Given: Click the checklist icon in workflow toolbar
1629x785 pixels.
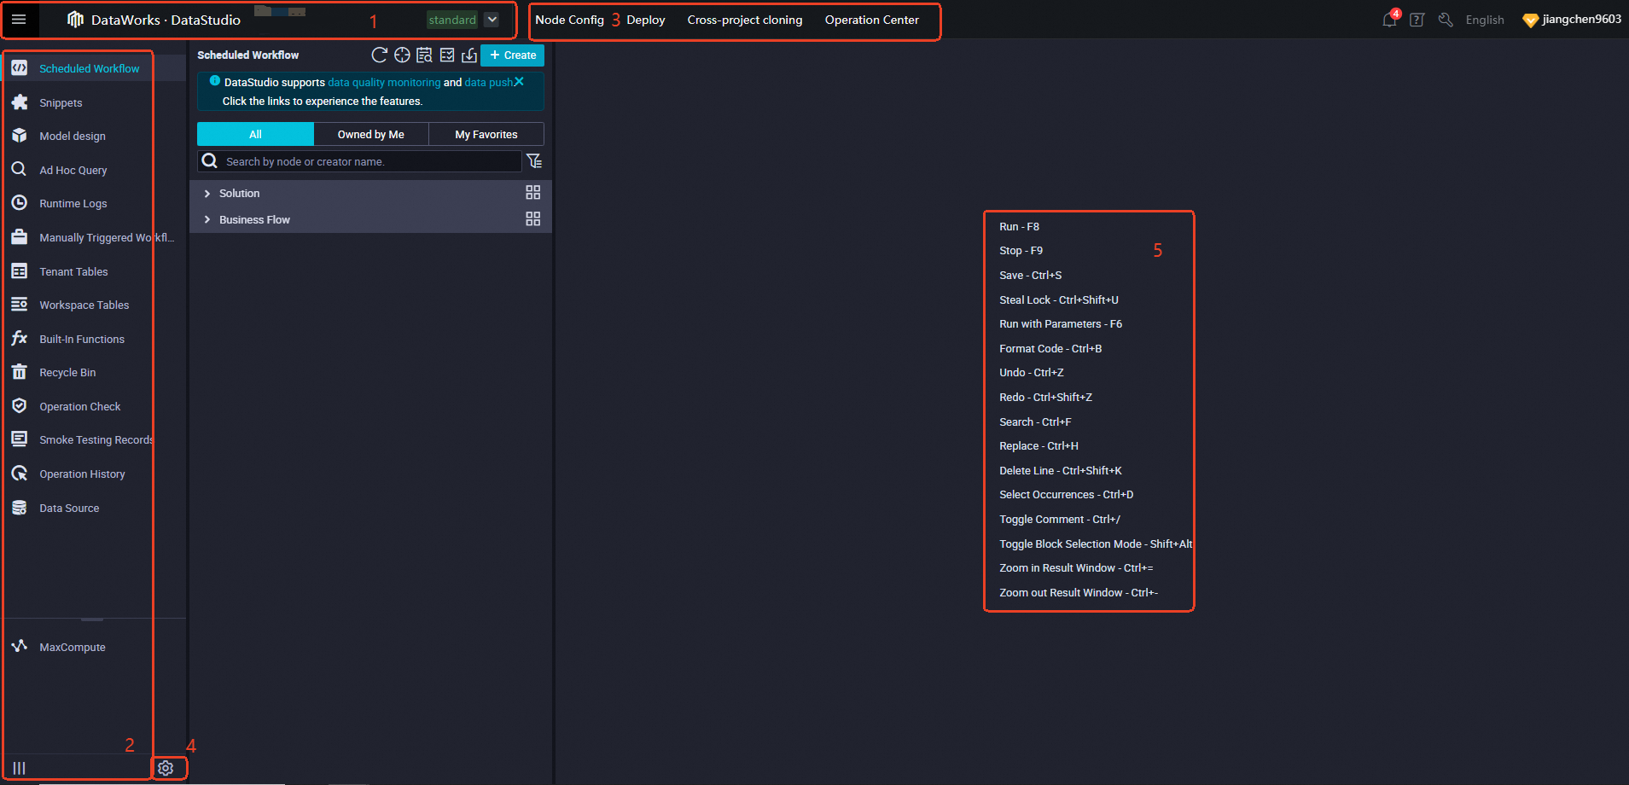Looking at the screenshot, I should coord(447,55).
